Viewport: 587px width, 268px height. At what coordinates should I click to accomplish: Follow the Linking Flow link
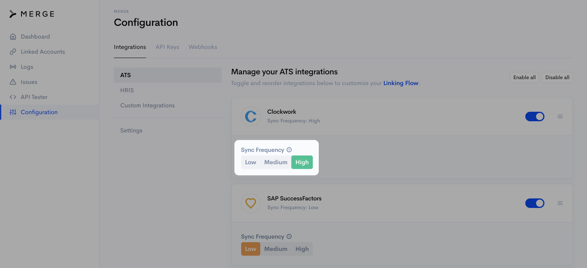[400, 83]
